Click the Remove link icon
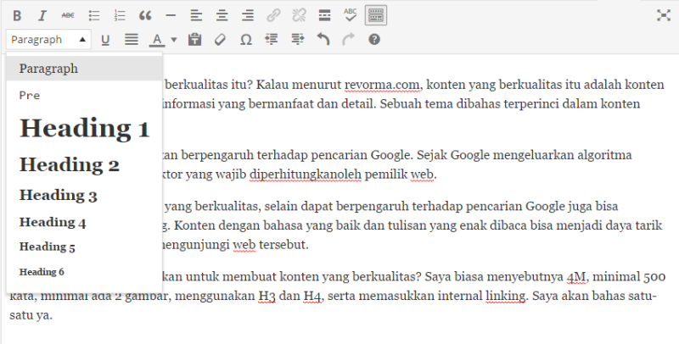The width and height of the screenshot is (679, 344). tap(299, 16)
